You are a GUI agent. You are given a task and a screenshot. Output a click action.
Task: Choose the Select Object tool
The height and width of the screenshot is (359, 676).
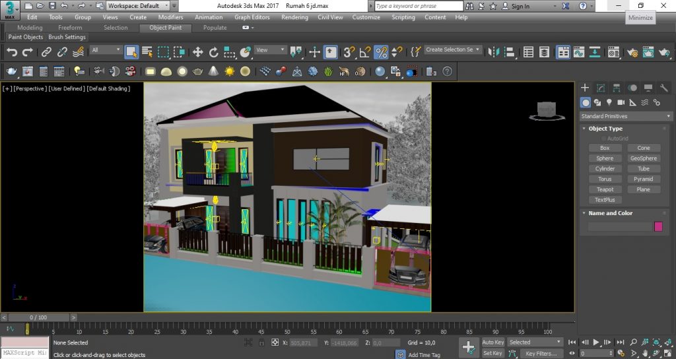(131, 52)
